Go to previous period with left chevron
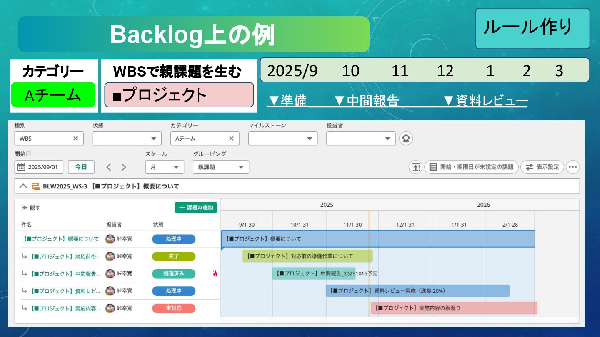The height and width of the screenshot is (337, 600). click(109, 167)
